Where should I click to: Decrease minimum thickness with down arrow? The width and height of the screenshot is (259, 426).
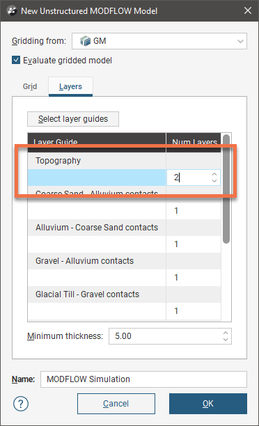pos(226,339)
